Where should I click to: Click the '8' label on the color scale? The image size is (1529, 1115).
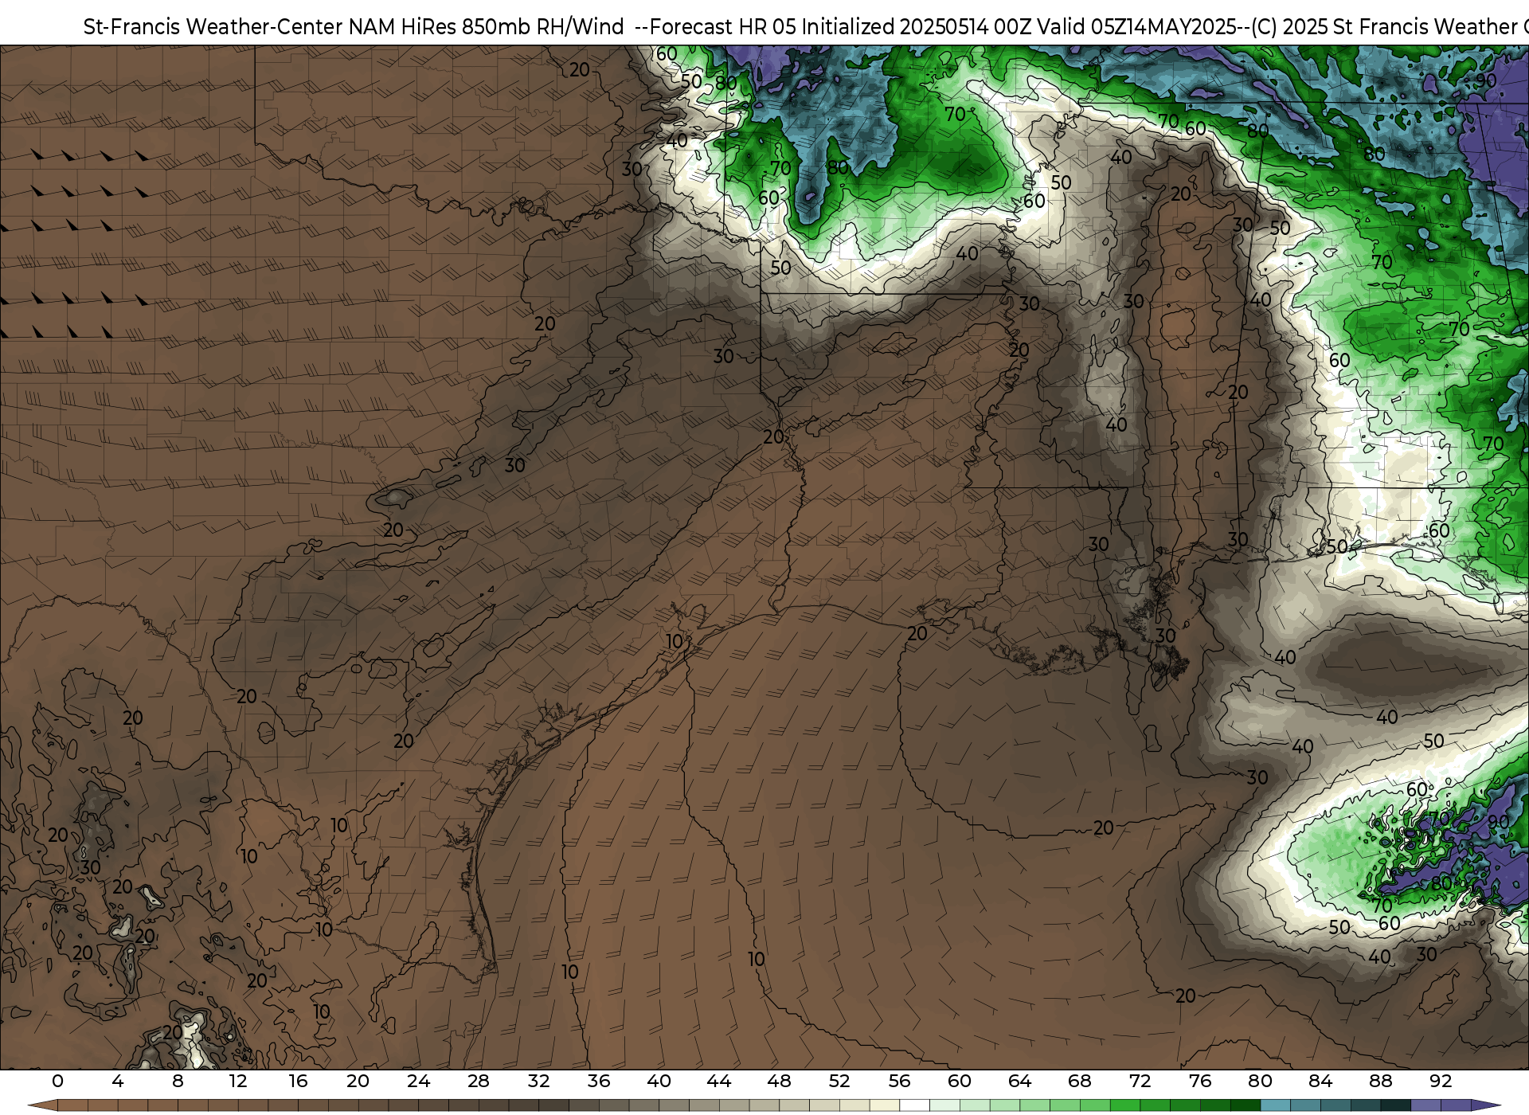(x=178, y=1081)
